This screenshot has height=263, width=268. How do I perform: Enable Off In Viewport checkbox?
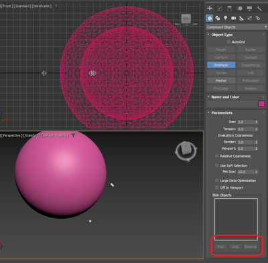coord(216,187)
